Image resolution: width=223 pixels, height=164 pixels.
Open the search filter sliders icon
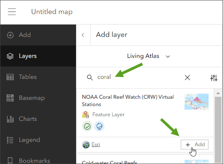point(214,78)
